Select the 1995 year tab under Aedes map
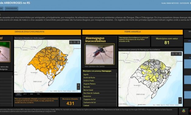 (x=38, y=94)
